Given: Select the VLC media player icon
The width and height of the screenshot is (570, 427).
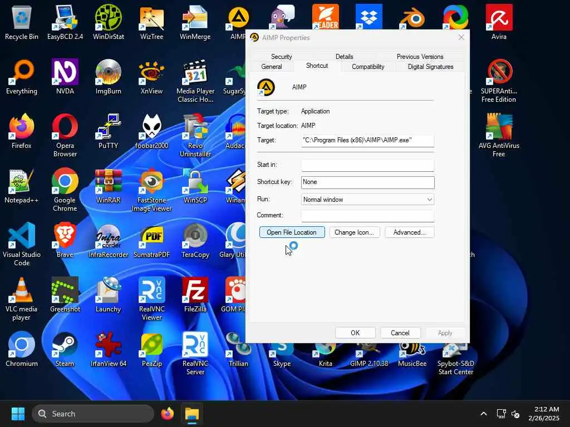Looking at the screenshot, I should 22,299.
